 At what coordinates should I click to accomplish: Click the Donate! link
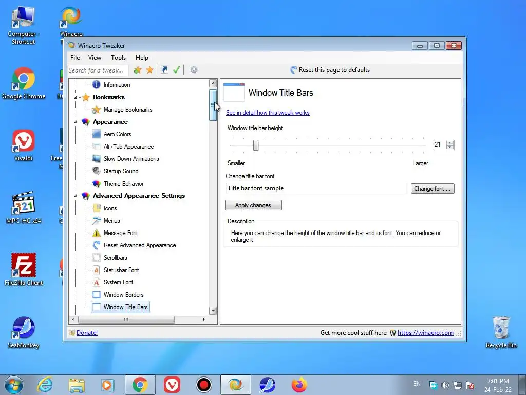click(x=87, y=333)
